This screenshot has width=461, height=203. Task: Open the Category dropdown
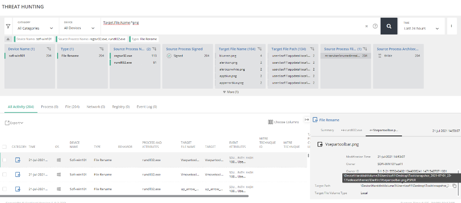pyautogui.click(x=36, y=28)
